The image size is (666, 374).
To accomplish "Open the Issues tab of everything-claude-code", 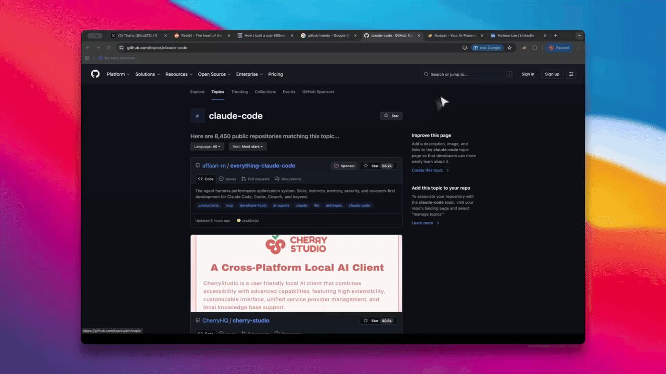I will [227, 179].
